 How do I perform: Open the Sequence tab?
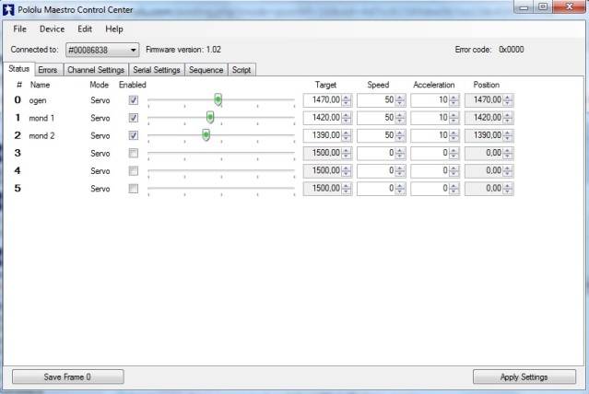[206, 69]
